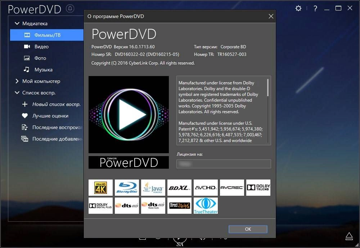Viewport: 360px width, 248px height.
Task: Click the picture icon next to Фото
Action: (27, 58)
